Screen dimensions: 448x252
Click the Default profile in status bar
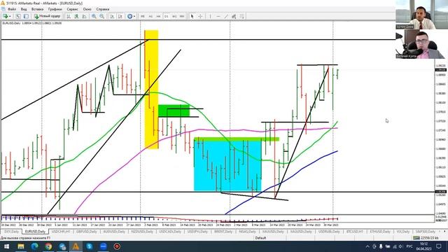pos(260,238)
